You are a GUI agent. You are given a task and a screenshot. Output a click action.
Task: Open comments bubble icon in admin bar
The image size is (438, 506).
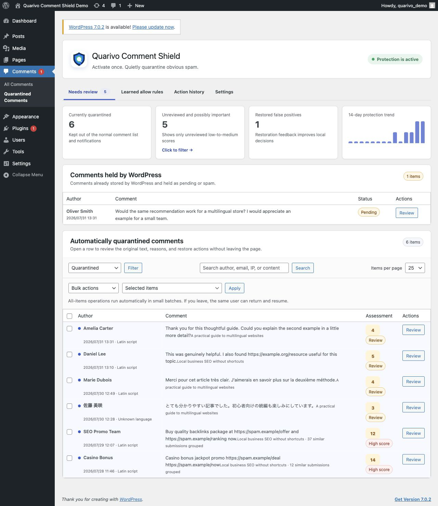coord(114,5)
